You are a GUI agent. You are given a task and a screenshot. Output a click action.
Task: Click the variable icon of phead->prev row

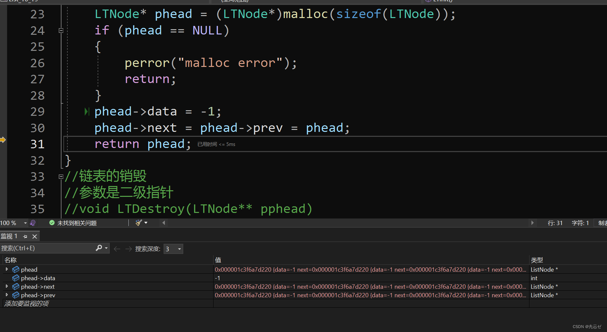[16, 295]
